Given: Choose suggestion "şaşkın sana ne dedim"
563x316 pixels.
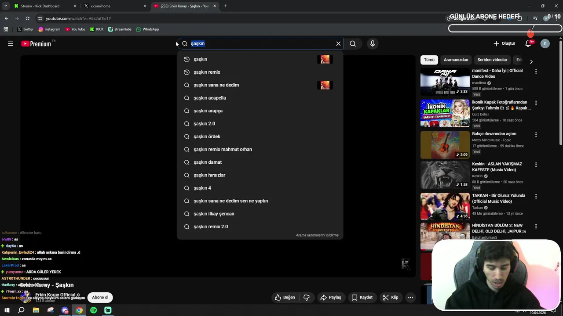Looking at the screenshot, I should tap(260, 85).
